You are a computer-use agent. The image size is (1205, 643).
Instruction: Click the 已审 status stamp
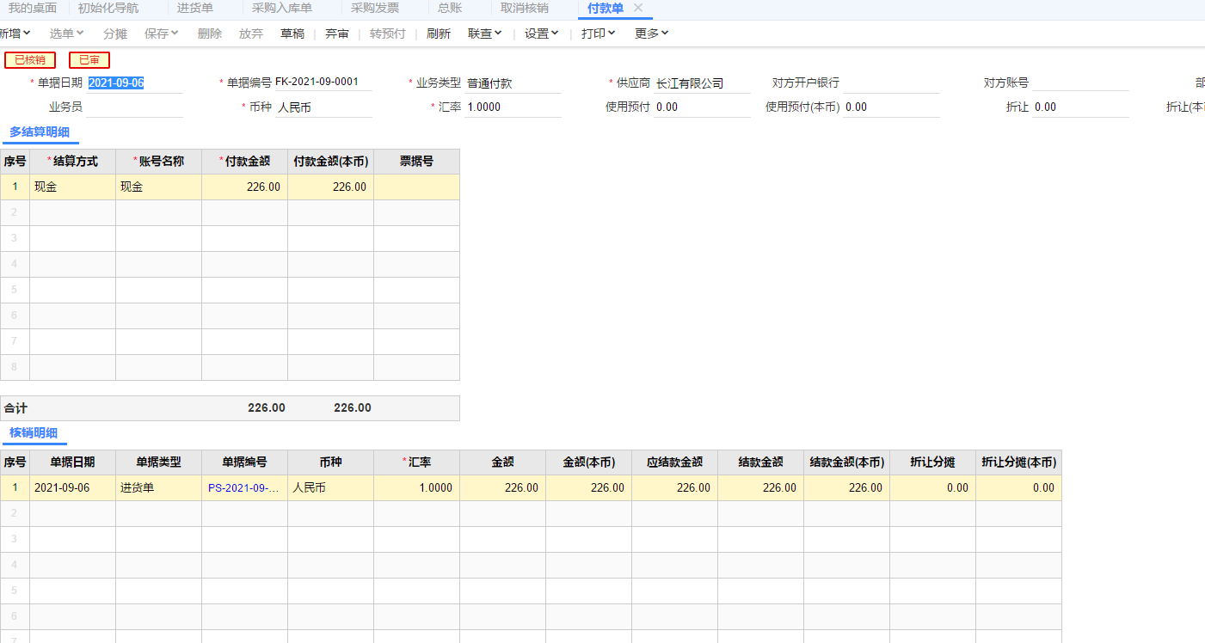point(89,60)
